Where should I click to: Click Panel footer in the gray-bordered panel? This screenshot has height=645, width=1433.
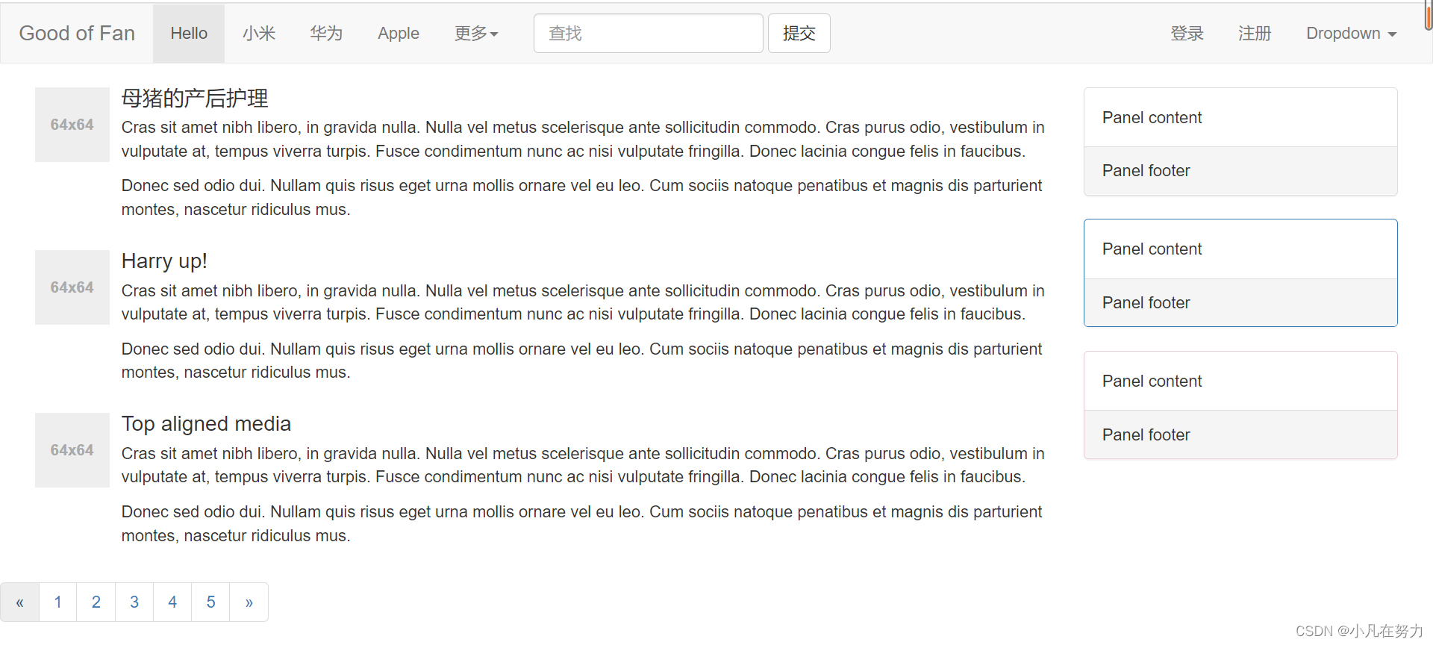click(x=1146, y=171)
